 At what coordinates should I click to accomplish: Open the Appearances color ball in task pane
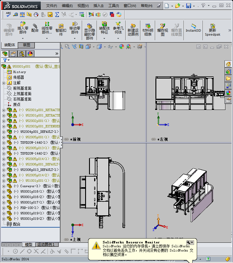pos(228,93)
